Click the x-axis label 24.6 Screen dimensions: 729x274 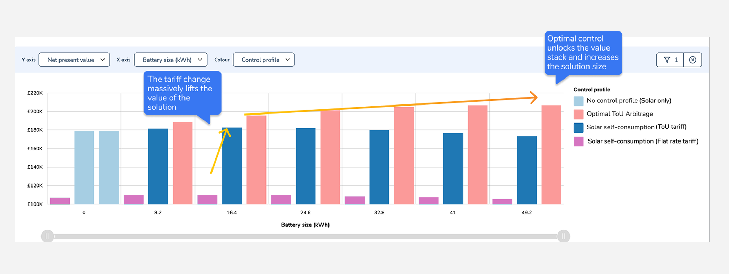pos(305,213)
